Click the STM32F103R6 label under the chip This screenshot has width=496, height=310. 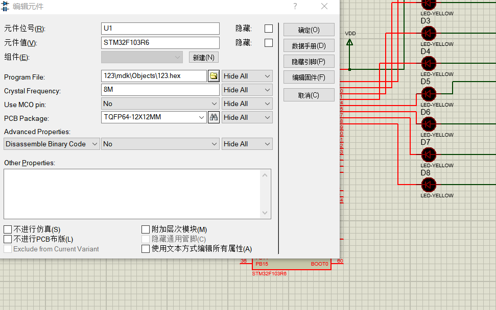[x=269, y=274]
